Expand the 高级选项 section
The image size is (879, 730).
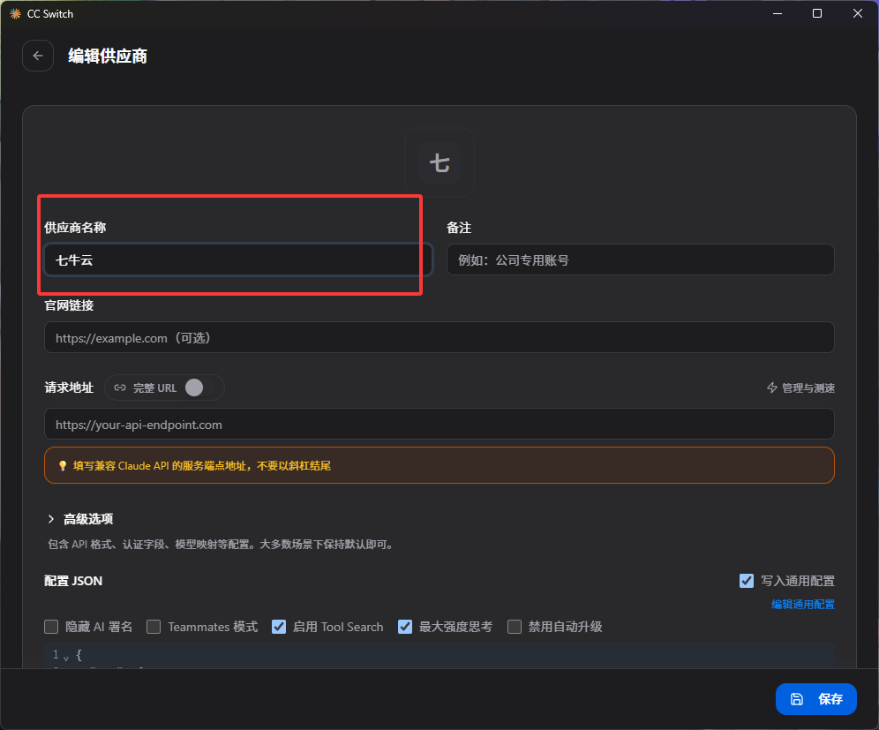[x=80, y=519]
